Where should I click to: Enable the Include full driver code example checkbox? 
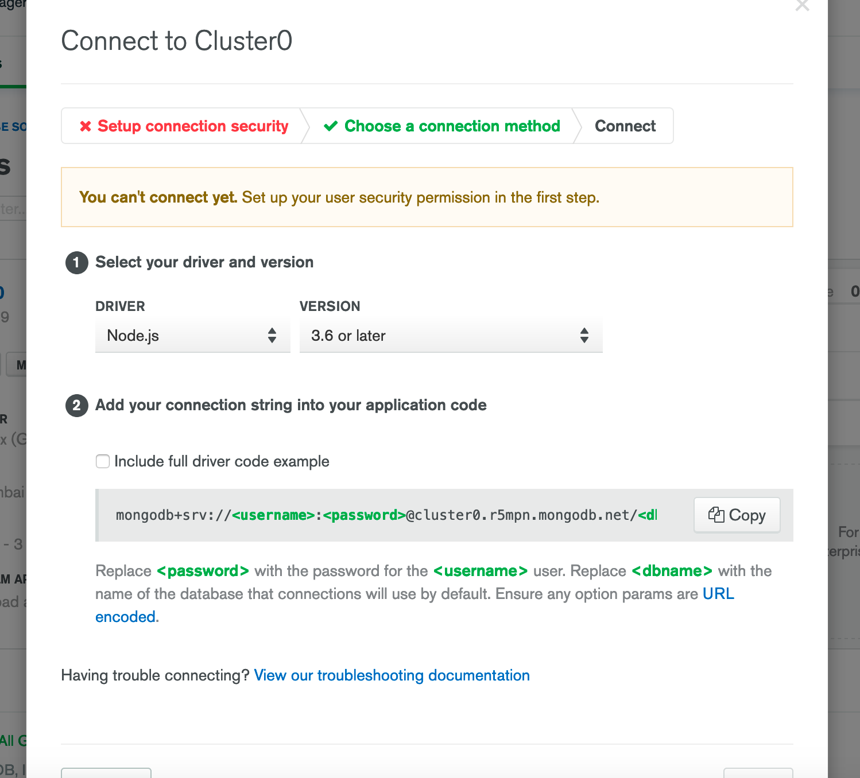[x=102, y=461]
